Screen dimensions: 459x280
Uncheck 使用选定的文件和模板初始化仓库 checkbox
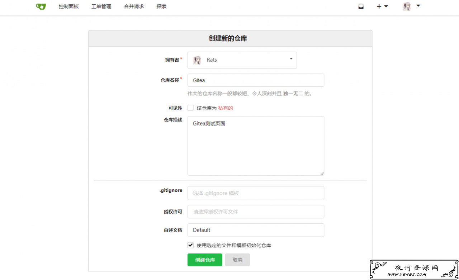[190, 245]
